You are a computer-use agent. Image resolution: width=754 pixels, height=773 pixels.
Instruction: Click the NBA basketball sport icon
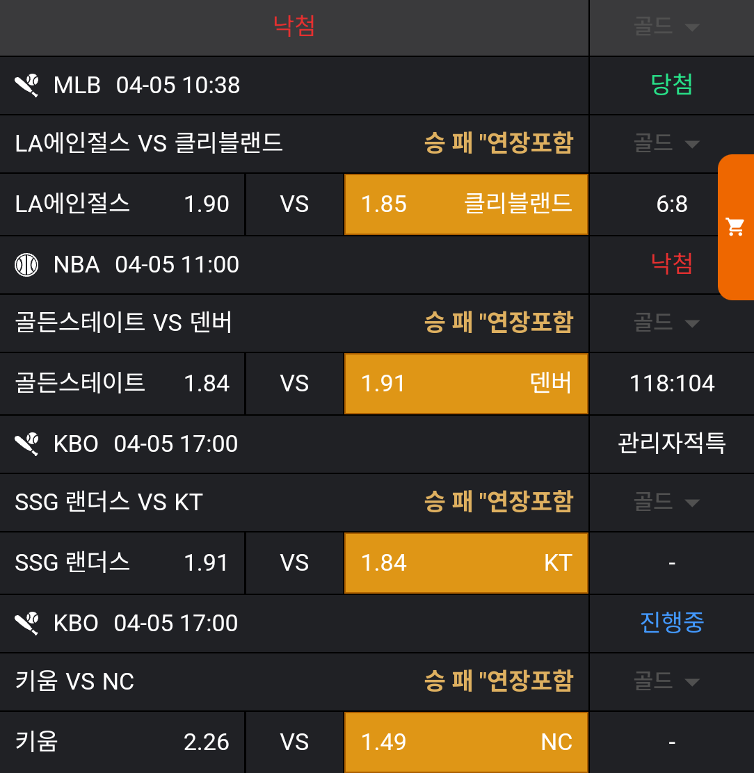click(27, 265)
